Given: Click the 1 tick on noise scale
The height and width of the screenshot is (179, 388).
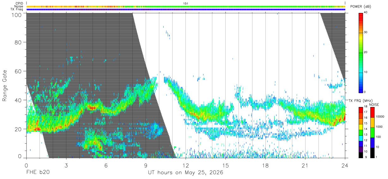Looking at the screenshot, I should [x=376, y=157].
